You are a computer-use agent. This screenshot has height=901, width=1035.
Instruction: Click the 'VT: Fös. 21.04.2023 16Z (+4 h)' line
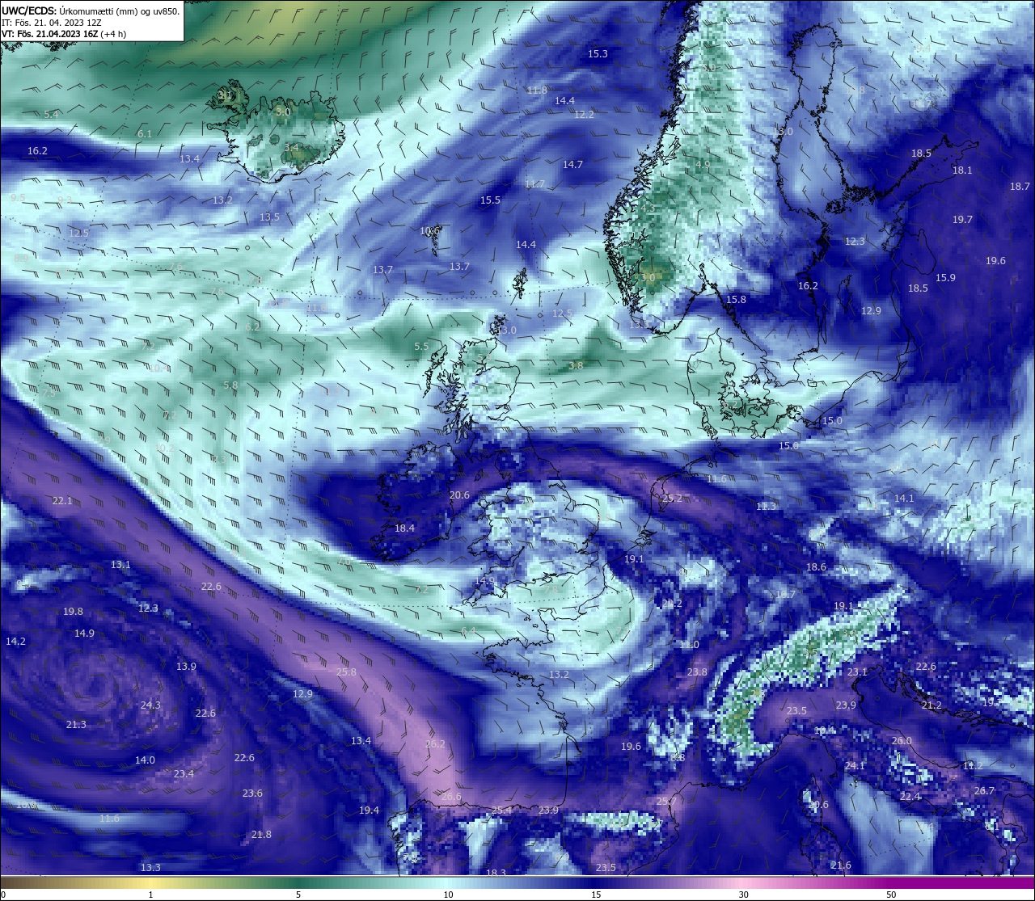(64, 34)
